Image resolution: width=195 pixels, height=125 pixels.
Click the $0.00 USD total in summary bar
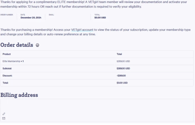pos(100,18)
